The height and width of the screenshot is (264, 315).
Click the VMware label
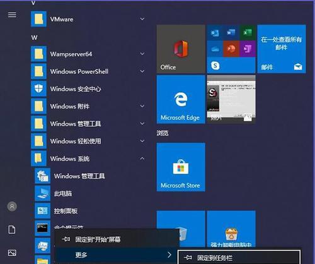click(x=62, y=20)
